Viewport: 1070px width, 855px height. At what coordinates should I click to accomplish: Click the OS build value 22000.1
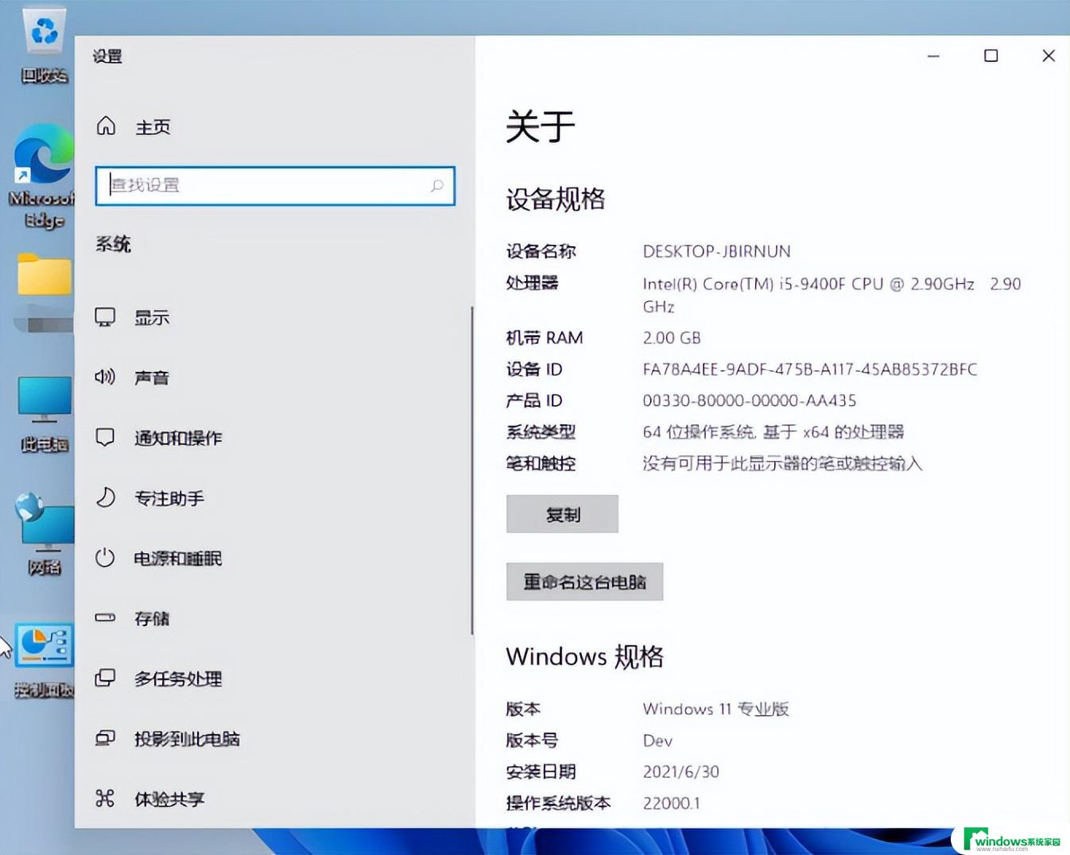671,803
